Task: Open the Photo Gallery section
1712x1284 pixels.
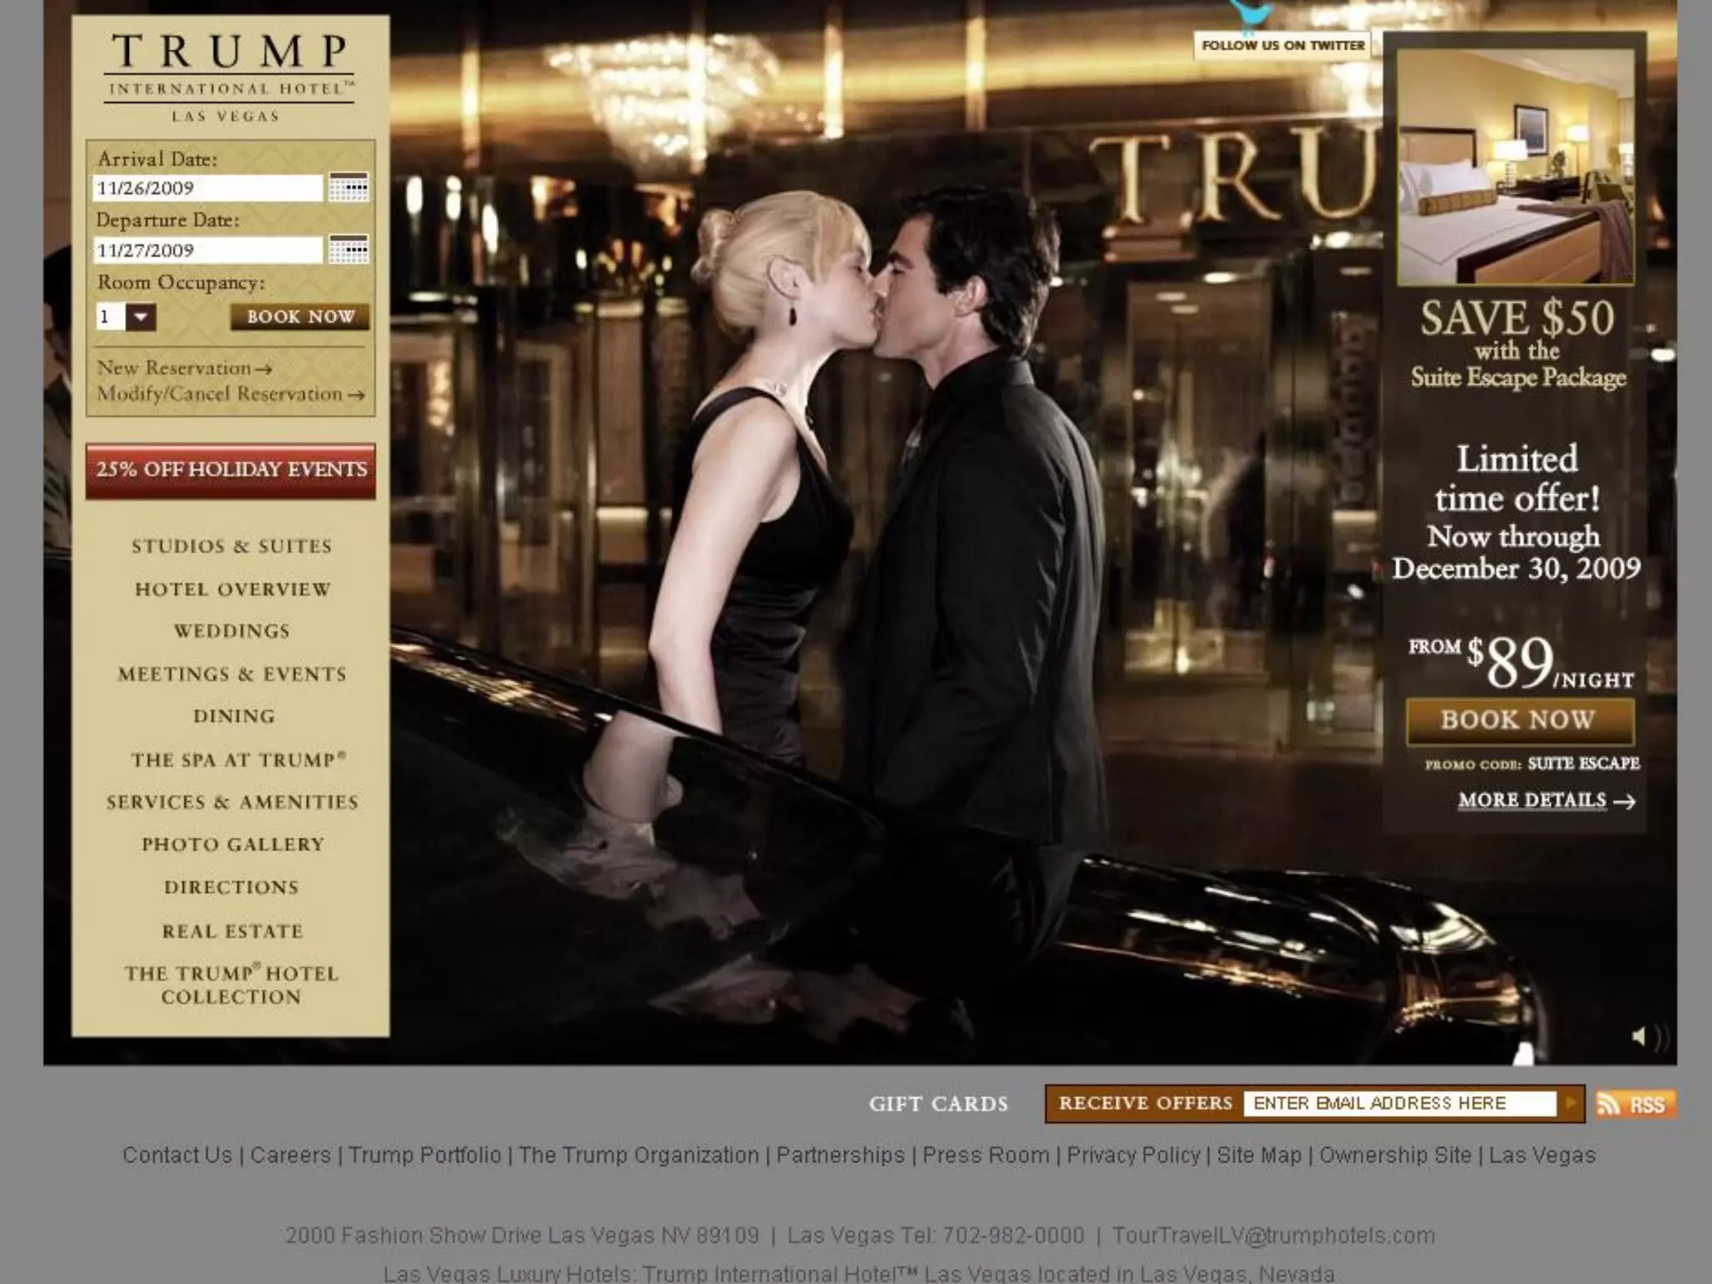Action: click(232, 844)
